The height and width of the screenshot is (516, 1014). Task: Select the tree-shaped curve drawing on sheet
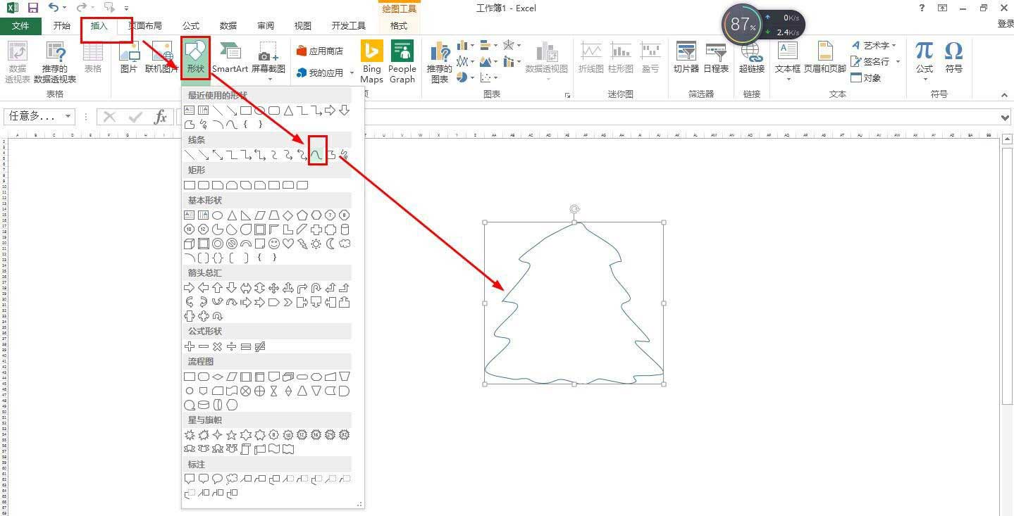point(574,303)
